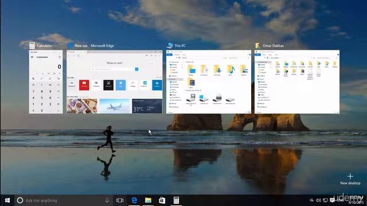Screen dimensions: 367x206
Task: Click the File tab in This PC thumbnail
Action: point(170,55)
